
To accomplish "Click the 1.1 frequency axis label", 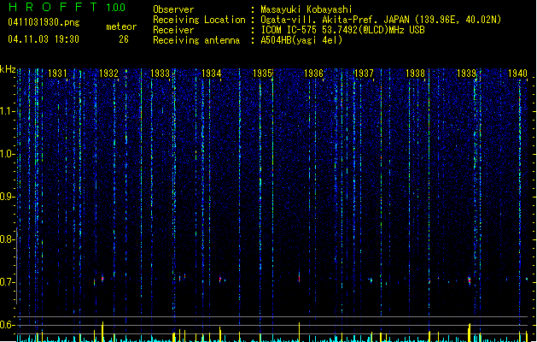I will pyautogui.click(x=7, y=111).
